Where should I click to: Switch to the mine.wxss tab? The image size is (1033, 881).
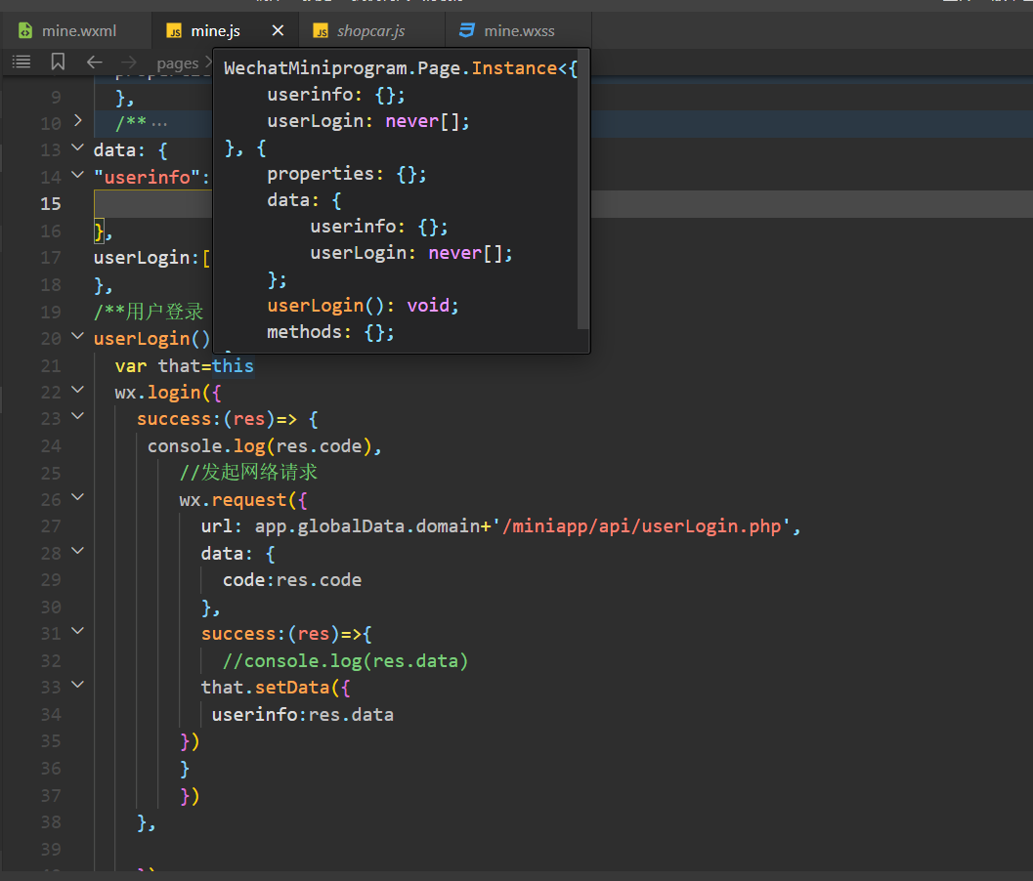[519, 31]
